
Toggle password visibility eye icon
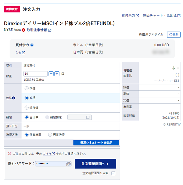click(69, 164)
